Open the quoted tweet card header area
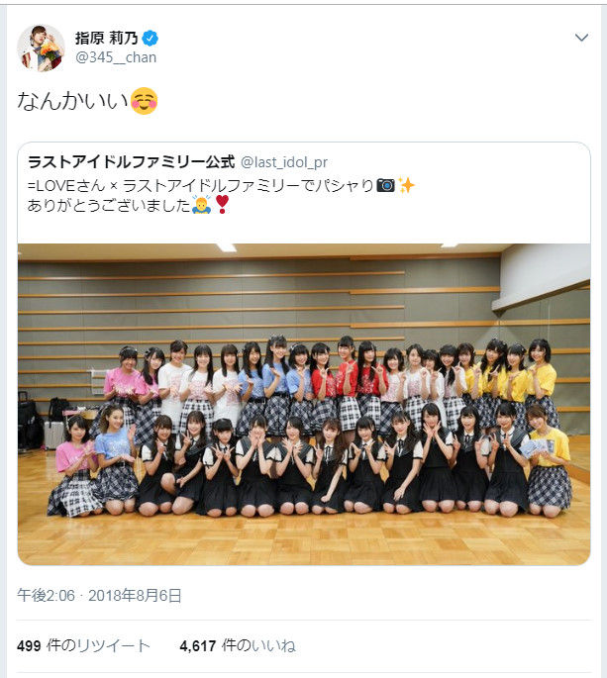Screen dimensions: 607x678 click(304, 193)
